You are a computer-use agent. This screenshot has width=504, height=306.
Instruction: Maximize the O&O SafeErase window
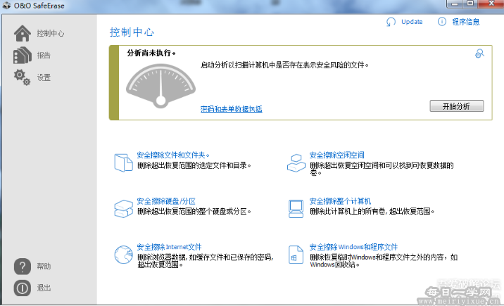click(x=470, y=4)
